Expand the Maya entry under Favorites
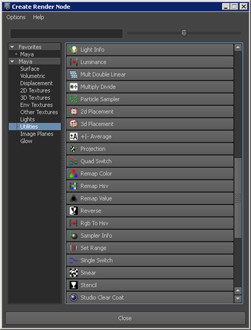The width and height of the screenshot is (251, 330). click(16, 54)
